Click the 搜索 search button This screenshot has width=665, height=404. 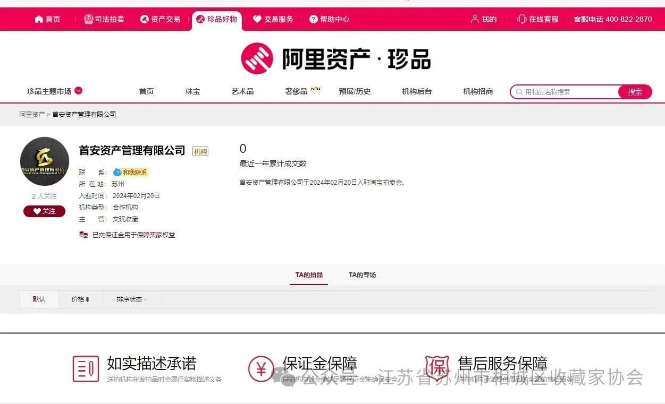(635, 92)
